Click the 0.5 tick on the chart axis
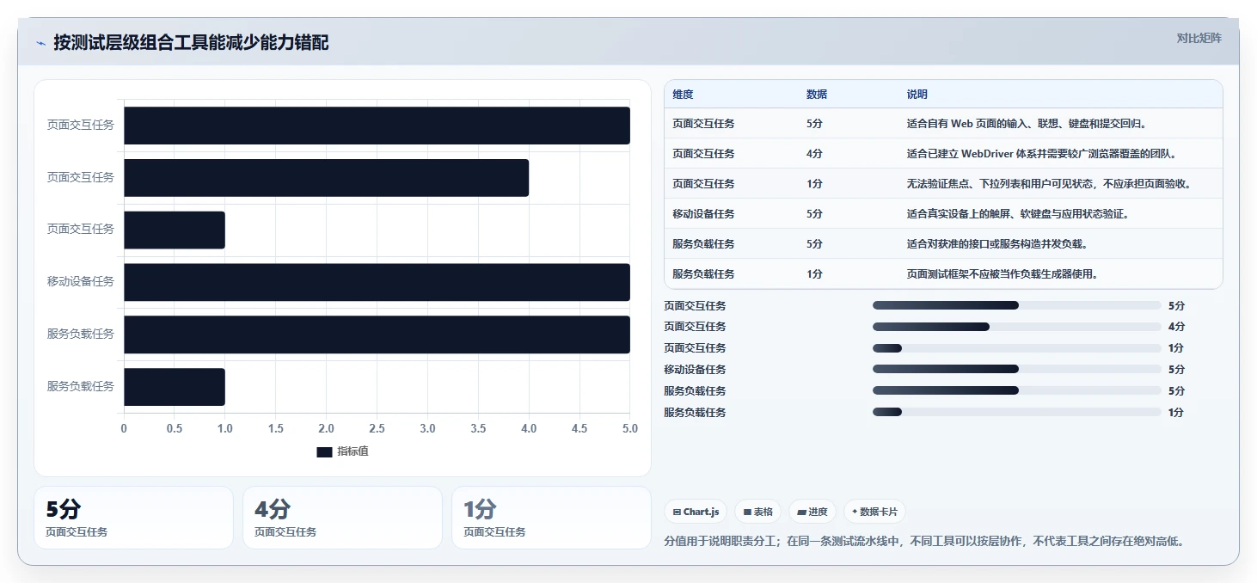The width and height of the screenshot is (1257, 583). pos(175,428)
